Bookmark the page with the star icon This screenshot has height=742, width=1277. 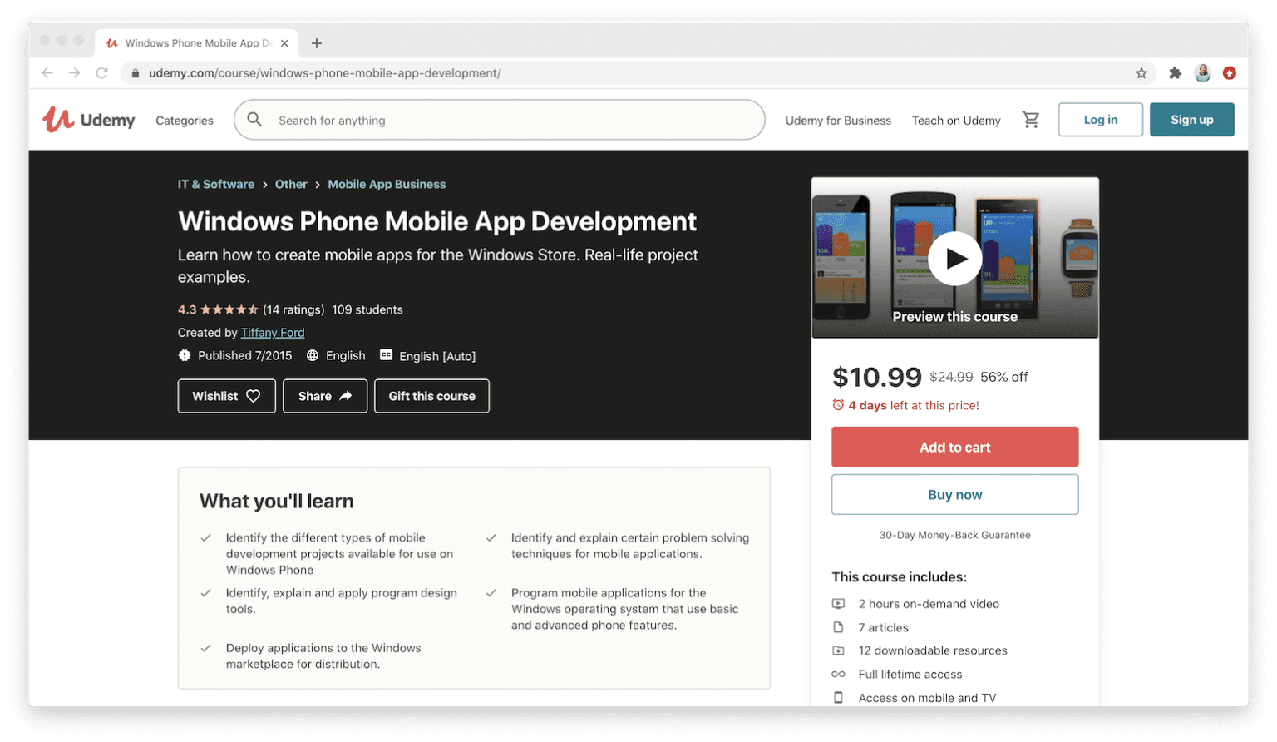pyautogui.click(x=1141, y=73)
